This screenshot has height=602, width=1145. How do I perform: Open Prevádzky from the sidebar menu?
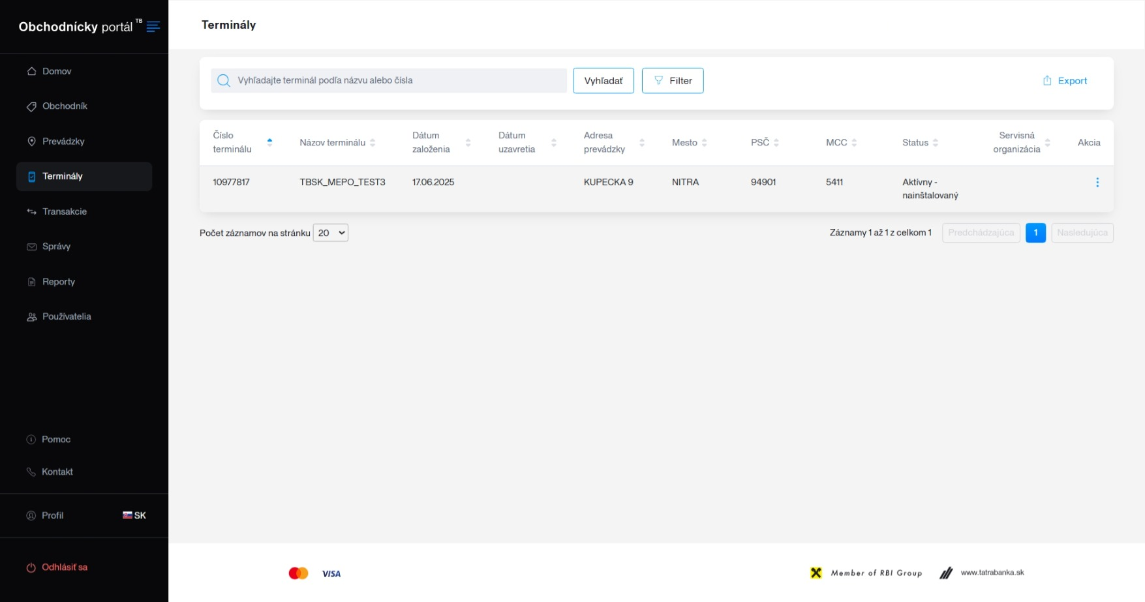coord(63,142)
